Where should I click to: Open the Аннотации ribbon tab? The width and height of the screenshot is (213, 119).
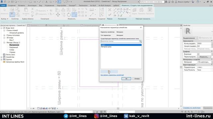32,5
